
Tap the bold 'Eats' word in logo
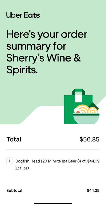click(x=32, y=15)
